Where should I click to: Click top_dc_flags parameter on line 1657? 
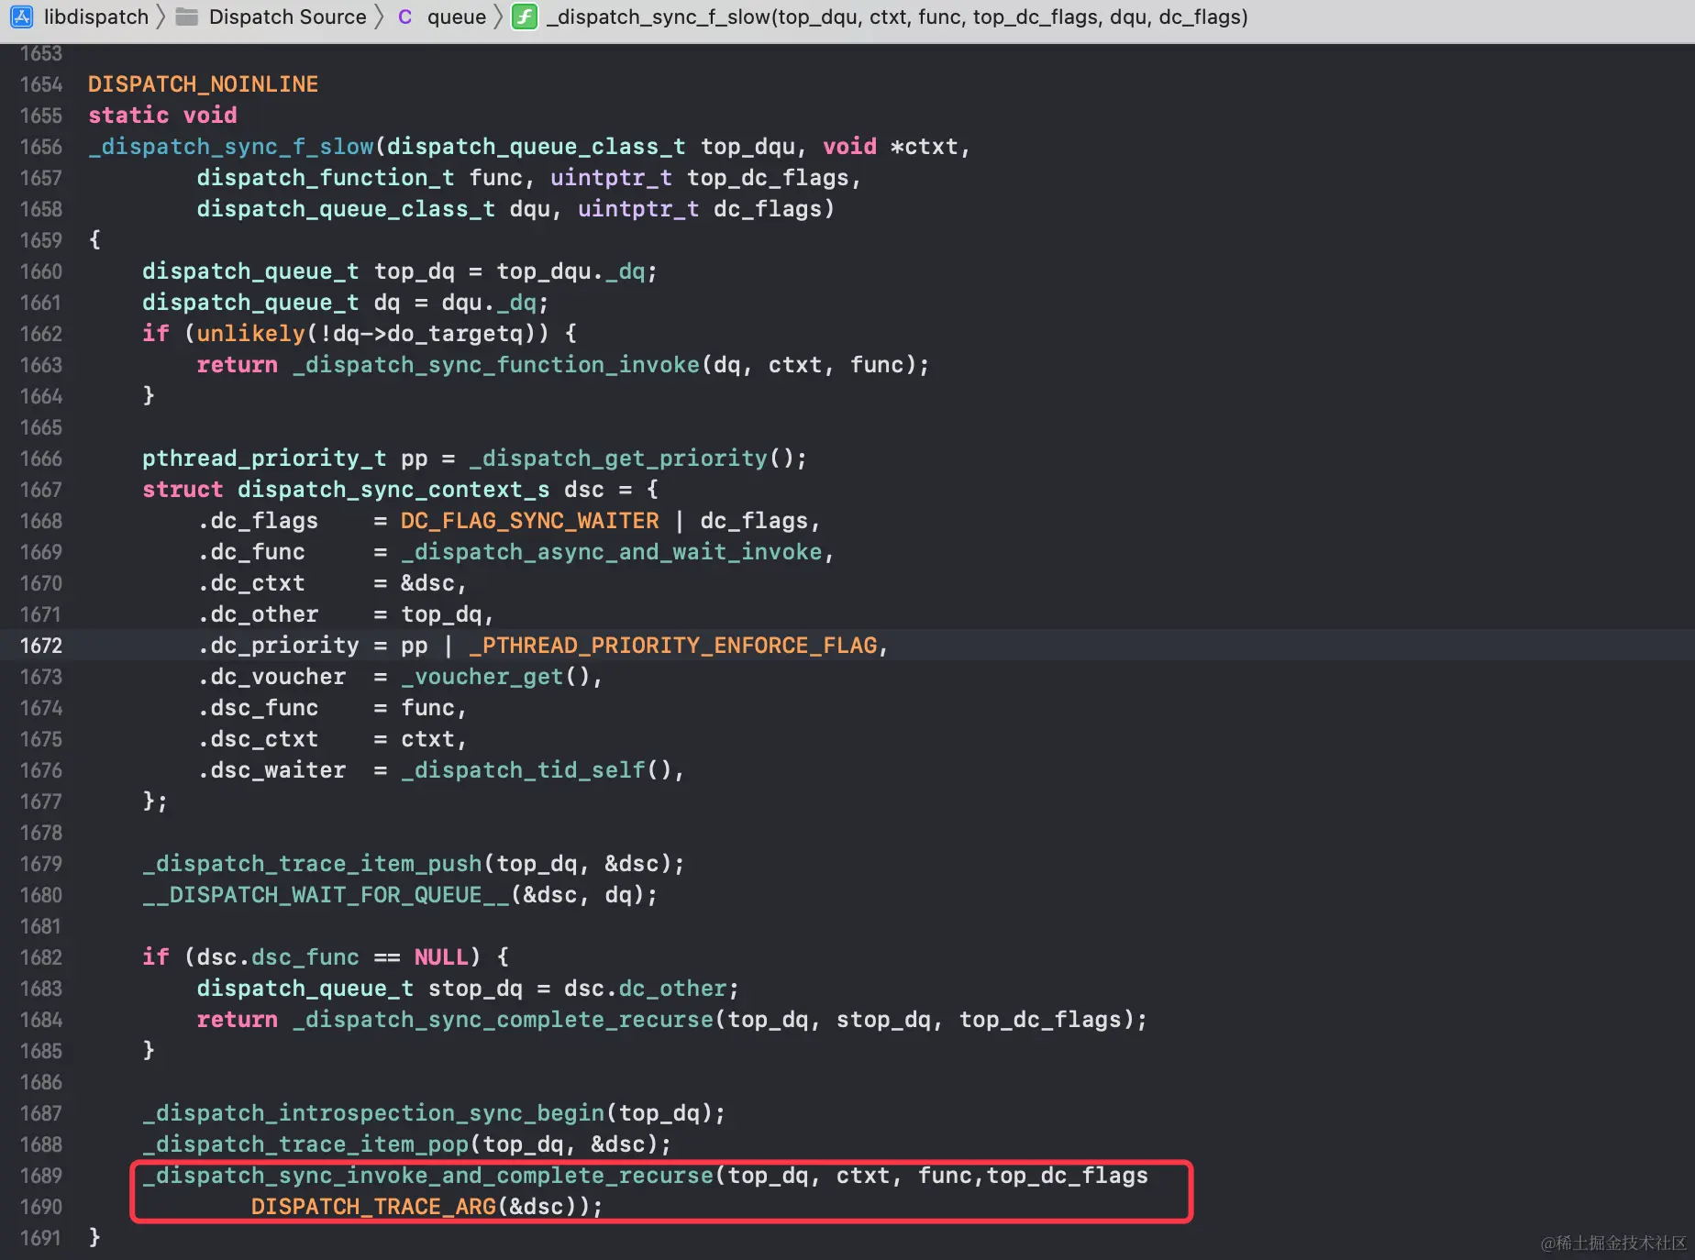point(768,178)
